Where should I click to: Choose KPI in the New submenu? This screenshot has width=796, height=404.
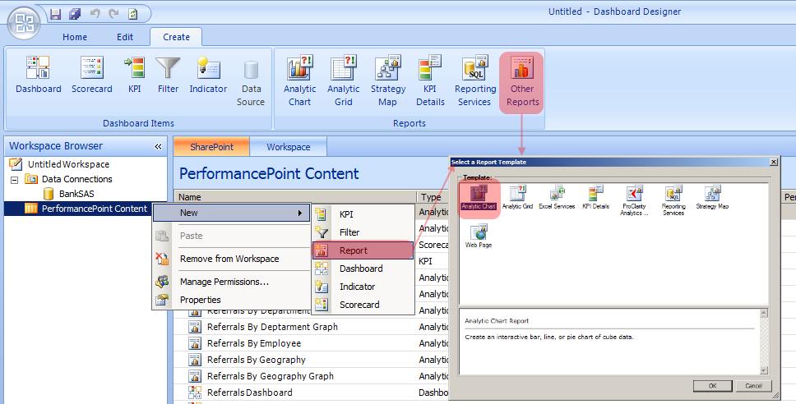(363, 214)
